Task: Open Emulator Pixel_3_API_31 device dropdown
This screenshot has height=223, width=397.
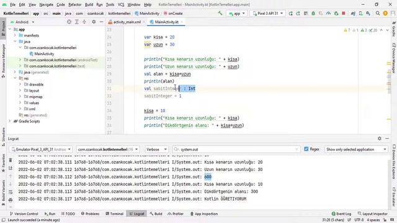Action: point(41,149)
